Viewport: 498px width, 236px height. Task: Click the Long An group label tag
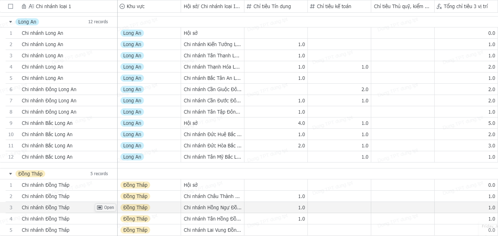tap(27, 22)
